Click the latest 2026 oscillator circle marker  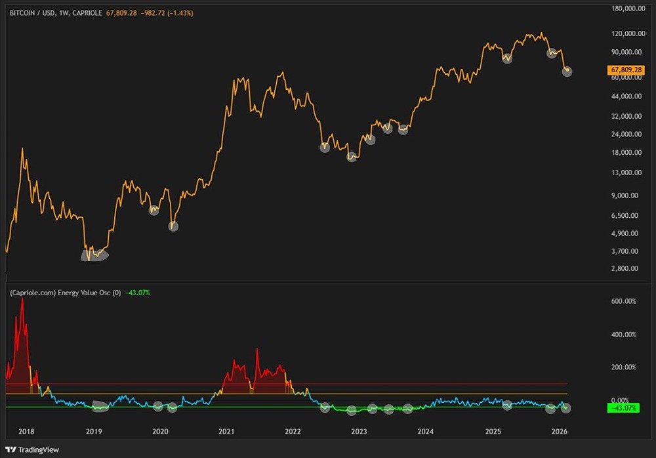pyautogui.click(x=566, y=408)
